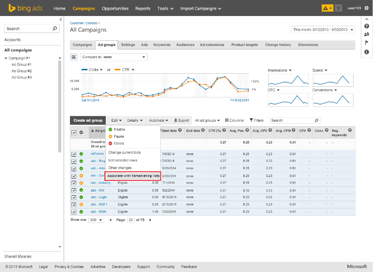Click the Create ad group button
This screenshot has height=272, width=373.
pos(87,120)
